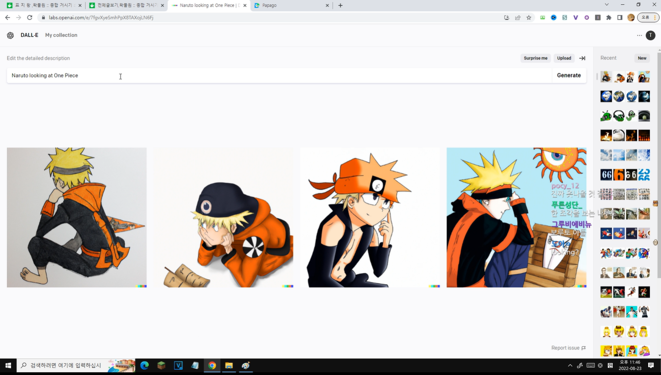Open the fourth generated image with sun eye
661x375 pixels.
pos(517,218)
